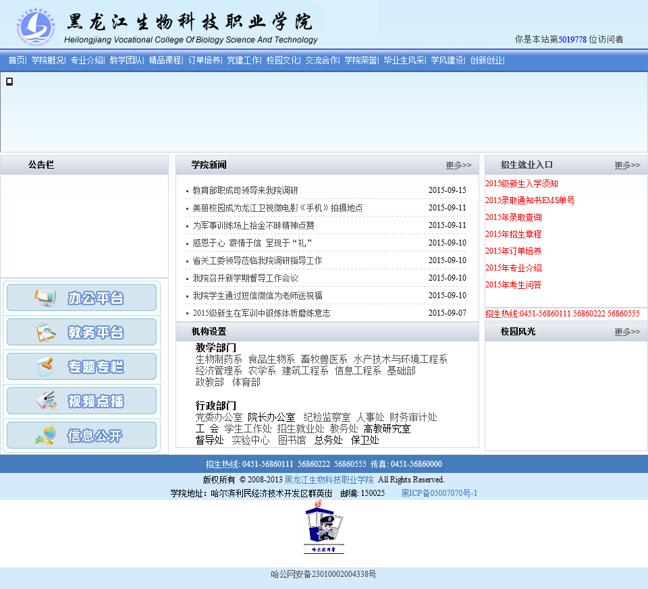Image resolution: width=648 pixels, height=589 pixels.
Task: Open 毕业生风采 menu item
Action: [x=404, y=60]
